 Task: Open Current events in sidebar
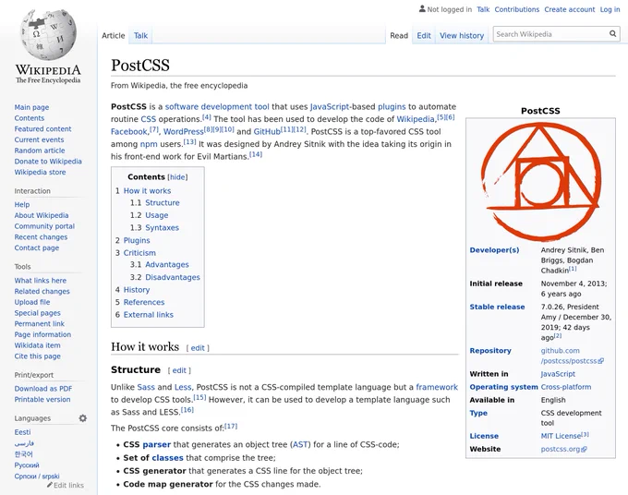[x=39, y=139]
